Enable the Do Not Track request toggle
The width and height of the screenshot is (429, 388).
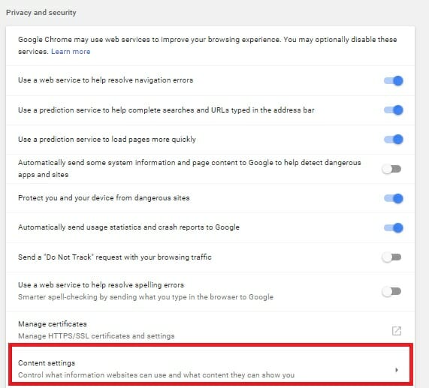click(391, 257)
